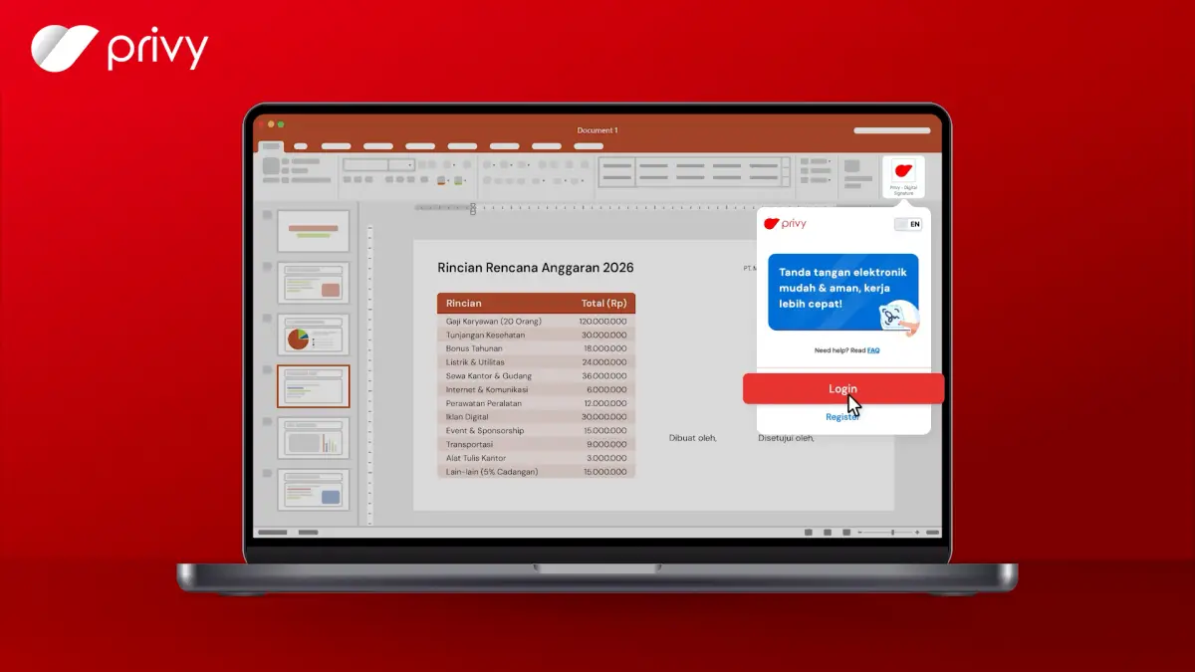Select the highlighted fourth slide thumbnail
Viewport: 1195px width, 672px height.
(x=313, y=386)
